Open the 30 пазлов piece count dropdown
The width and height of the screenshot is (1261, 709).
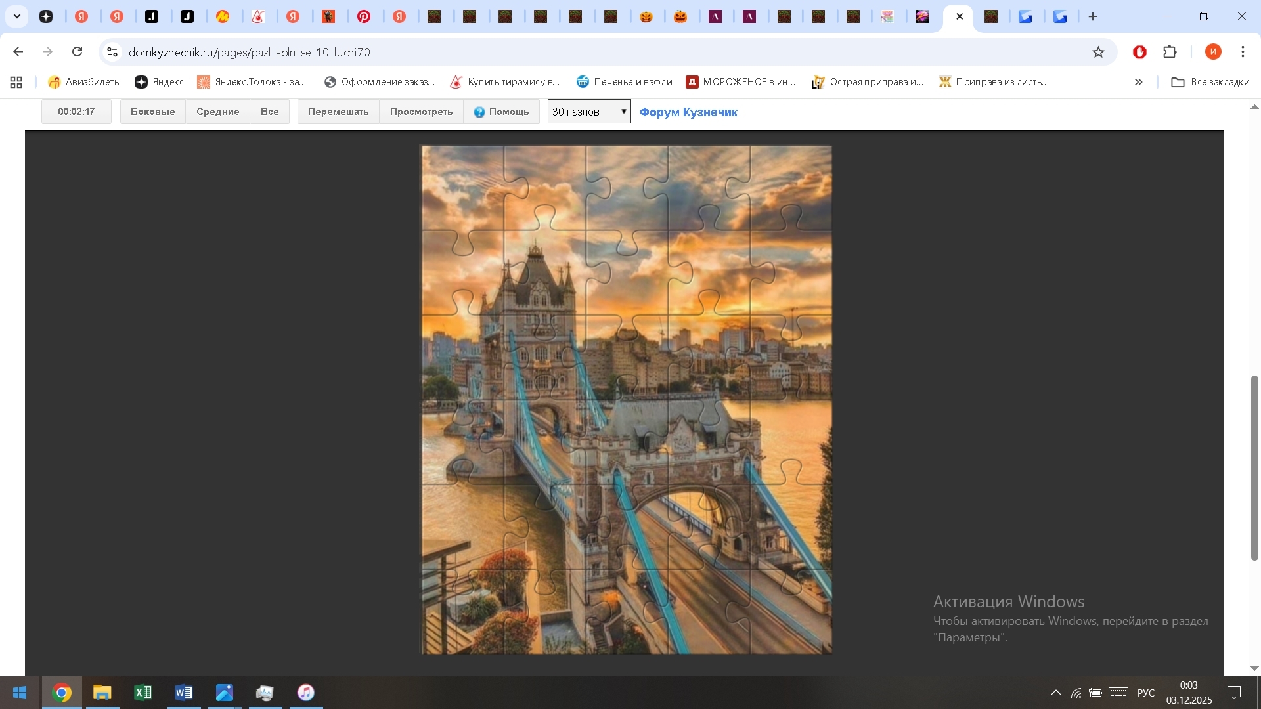[x=589, y=112]
